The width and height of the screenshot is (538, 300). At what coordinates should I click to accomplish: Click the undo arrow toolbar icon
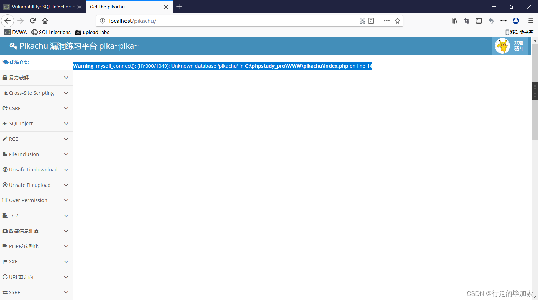tap(491, 21)
